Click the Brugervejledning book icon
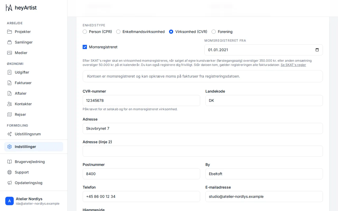The height and width of the screenshot is (211, 338). [x=10, y=162]
